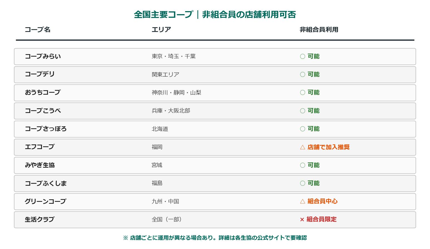The width and height of the screenshot is (430, 249).
Task: Click the 宮城 area cell
Action: (x=157, y=165)
